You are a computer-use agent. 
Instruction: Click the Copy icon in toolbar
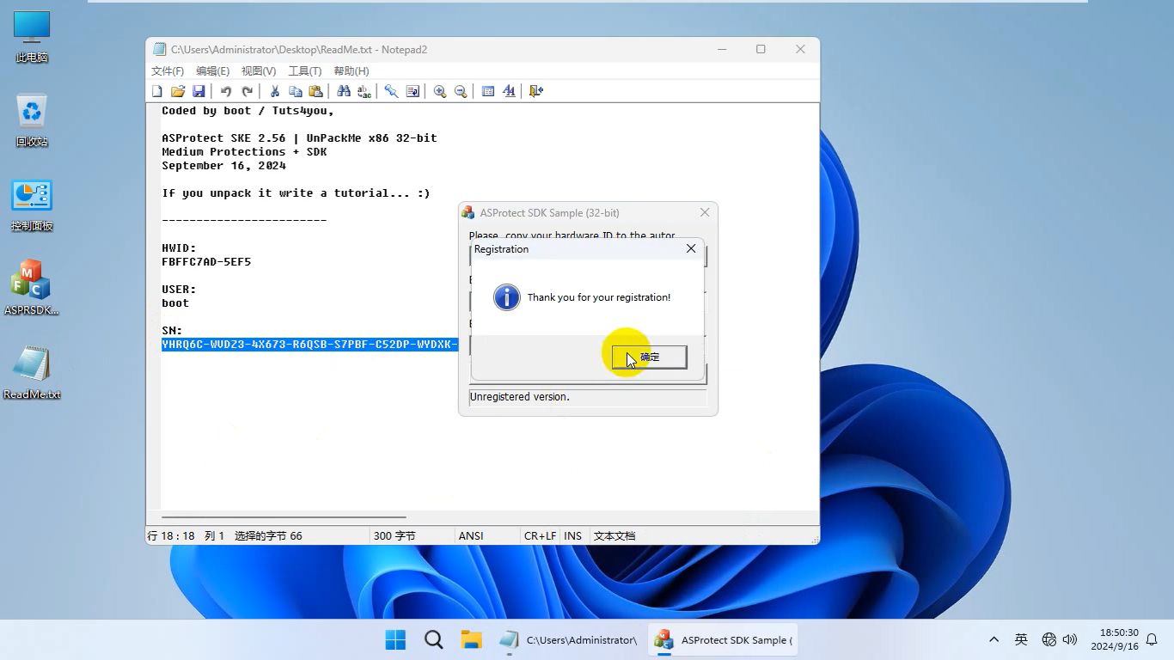(296, 91)
